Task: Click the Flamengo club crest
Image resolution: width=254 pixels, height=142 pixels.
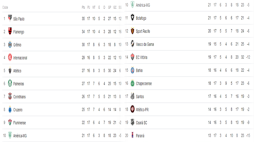Action: pyautogui.click(x=10, y=31)
